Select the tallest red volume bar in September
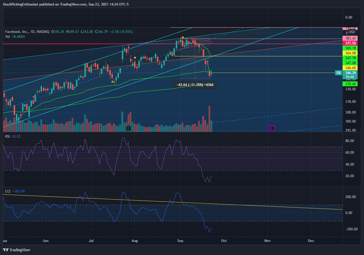The width and height of the screenshot is (364, 255). (x=209, y=119)
